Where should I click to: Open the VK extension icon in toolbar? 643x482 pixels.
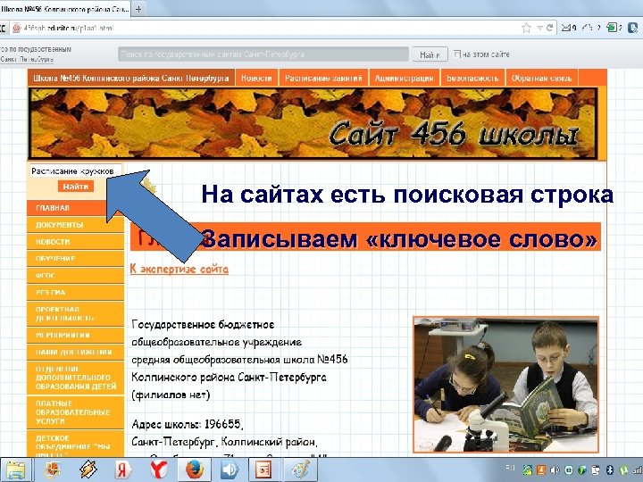coord(632,28)
